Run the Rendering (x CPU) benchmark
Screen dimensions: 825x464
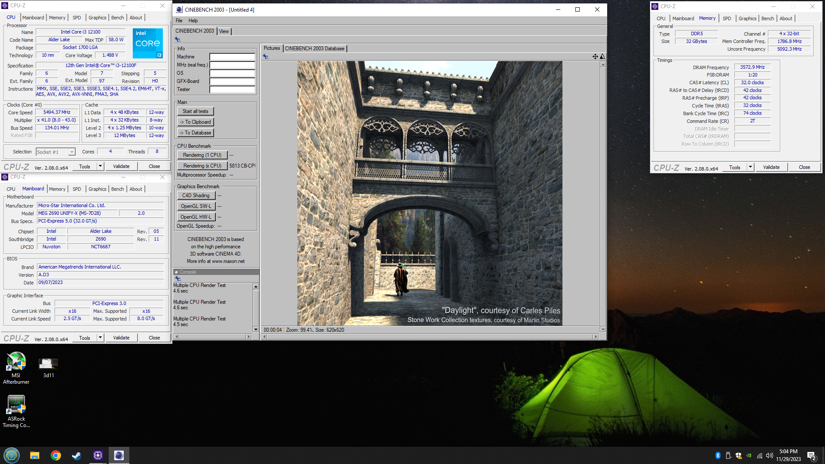(x=202, y=166)
